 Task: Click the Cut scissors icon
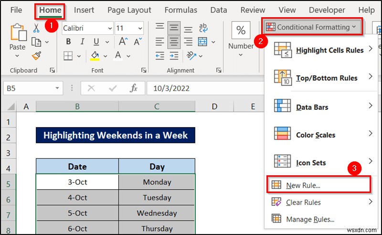point(36,28)
